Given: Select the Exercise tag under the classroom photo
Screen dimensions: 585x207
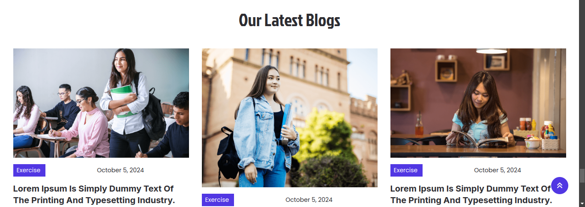Looking at the screenshot, I should (x=29, y=170).
